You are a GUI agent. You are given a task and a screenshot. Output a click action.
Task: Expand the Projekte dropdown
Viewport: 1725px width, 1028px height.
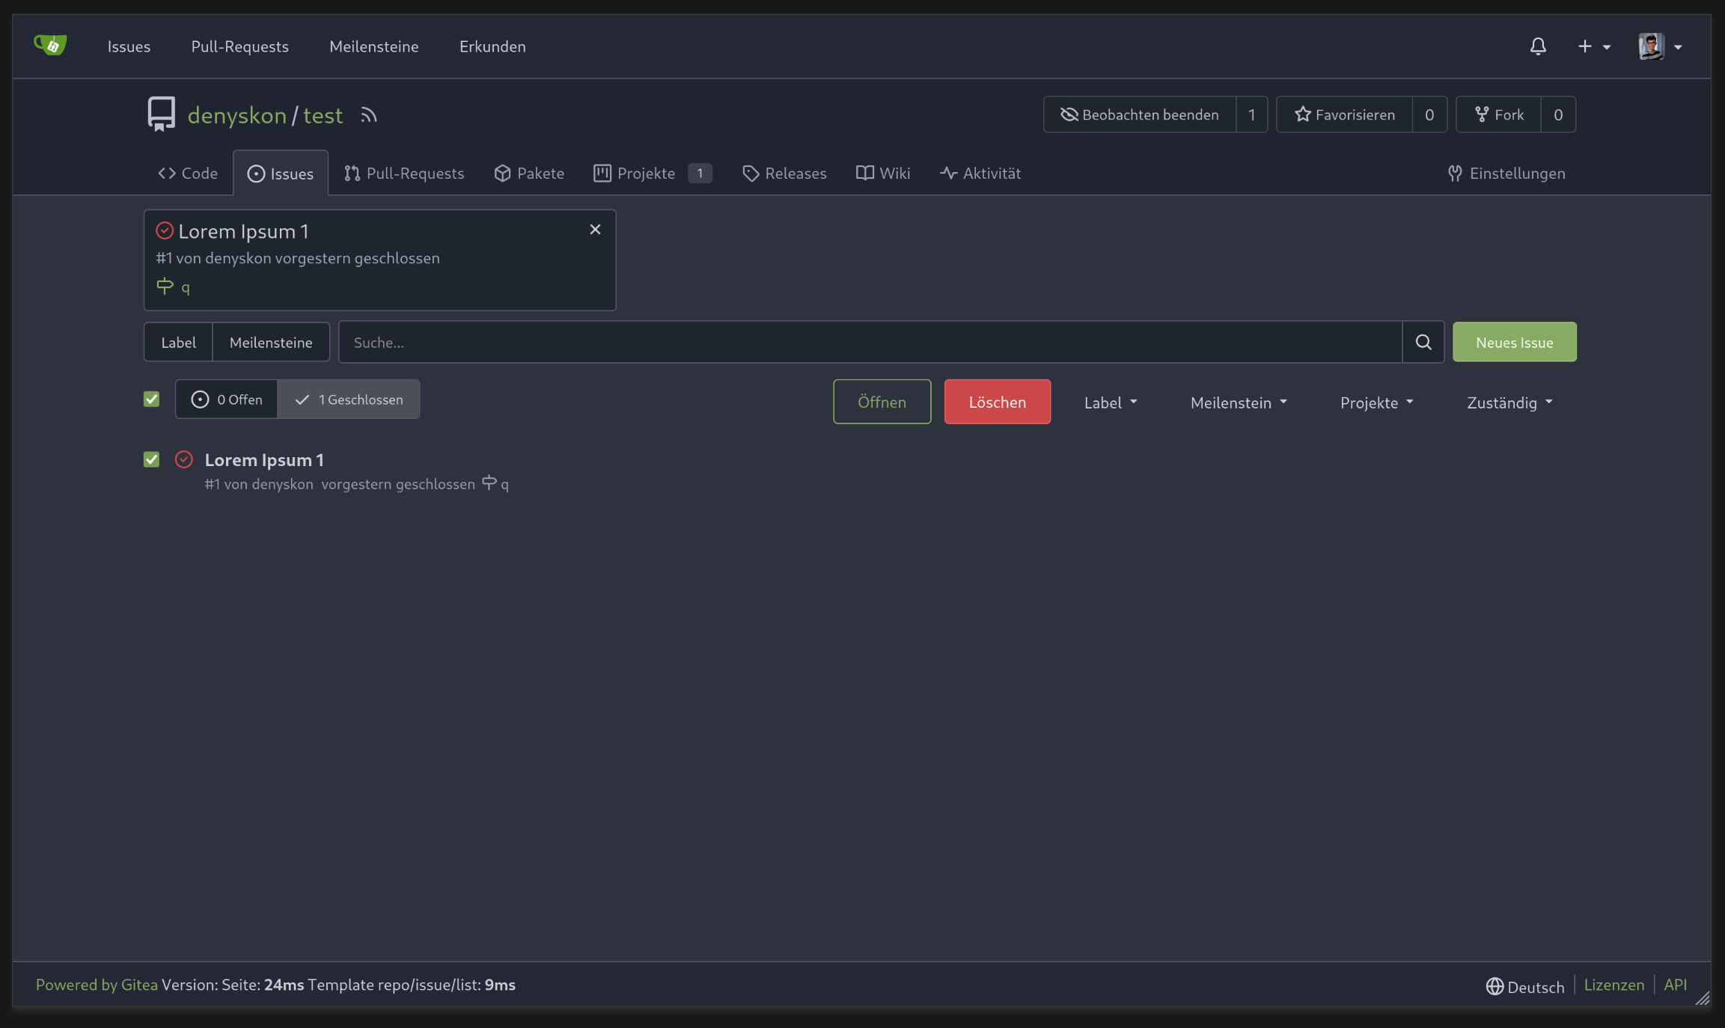pyautogui.click(x=1377, y=403)
